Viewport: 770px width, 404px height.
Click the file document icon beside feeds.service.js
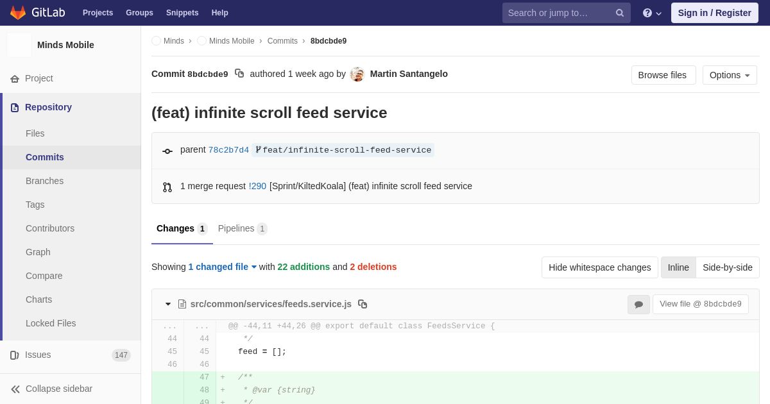tap(182, 304)
